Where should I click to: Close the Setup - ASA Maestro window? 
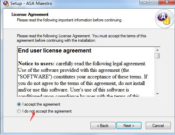167,2
